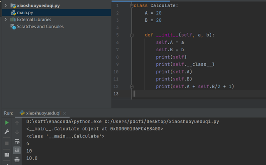266x165 pixels.
Task: Click the output line '10.0' in the console
Action: tap(32, 158)
